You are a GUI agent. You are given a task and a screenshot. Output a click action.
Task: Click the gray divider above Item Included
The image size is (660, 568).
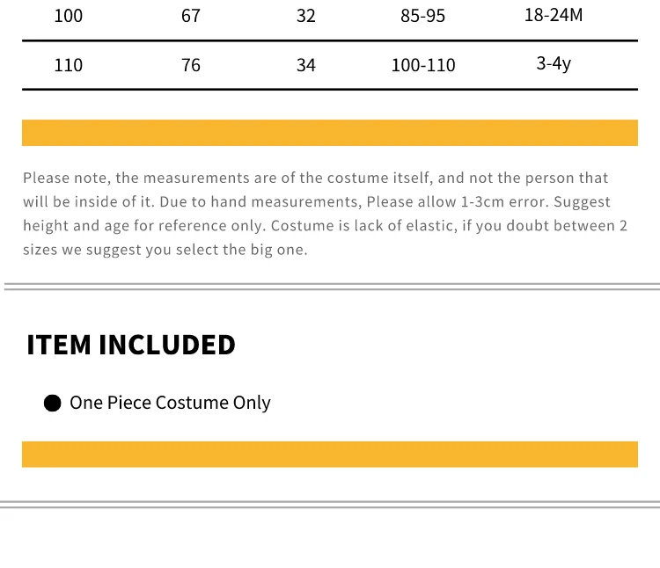(x=332, y=287)
